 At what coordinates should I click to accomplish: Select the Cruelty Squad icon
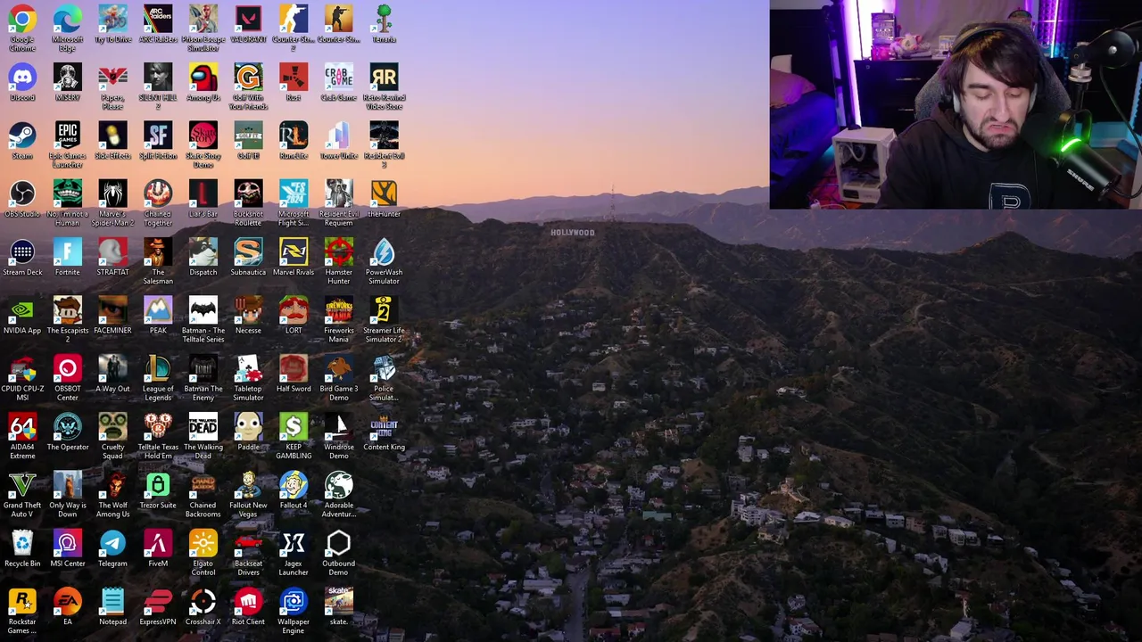112,427
